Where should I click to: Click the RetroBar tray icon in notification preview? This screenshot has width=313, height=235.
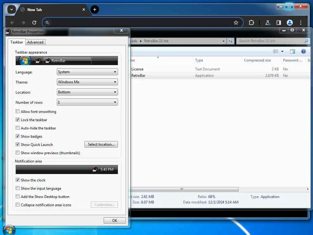(x=95, y=170)
